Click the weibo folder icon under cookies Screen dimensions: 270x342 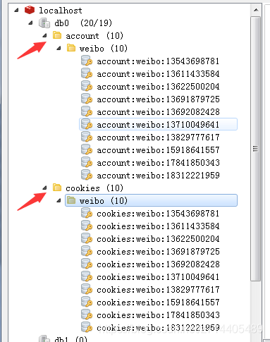(71, 200)
